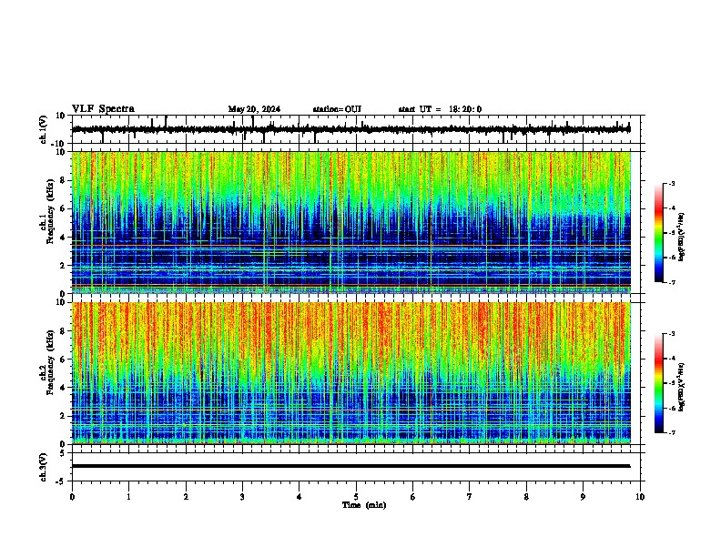Click the '8' kHz tick on ch.2 spectrogram axis

click(64, 331)
